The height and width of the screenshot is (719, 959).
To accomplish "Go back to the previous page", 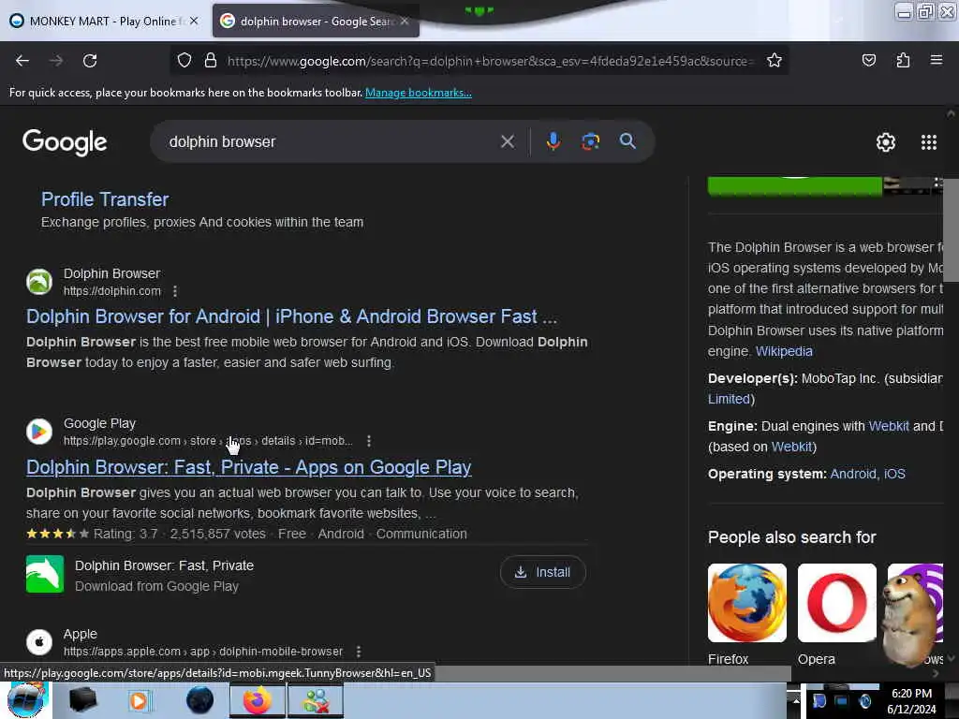I will (x=22, y=61).
